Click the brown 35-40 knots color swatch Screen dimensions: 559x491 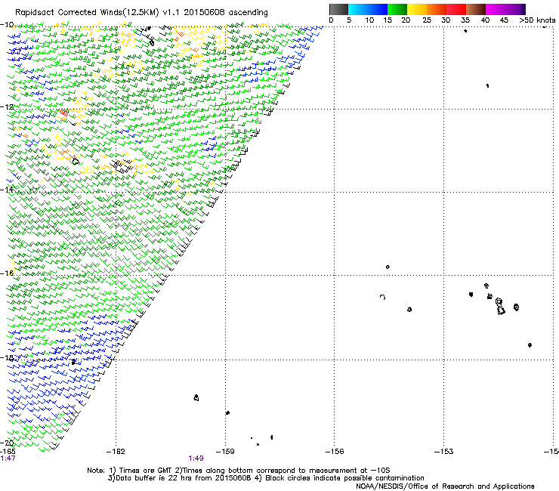tap(476, 9)
